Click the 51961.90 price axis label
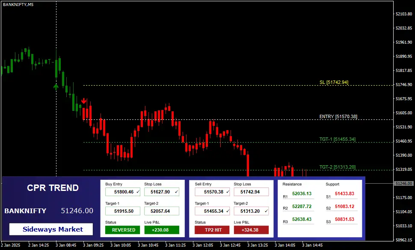Screen dimensions: 415x250 (x=404, y=42)
